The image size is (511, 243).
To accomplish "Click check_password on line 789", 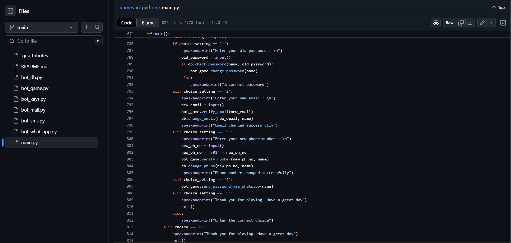I will click(210, 64).
